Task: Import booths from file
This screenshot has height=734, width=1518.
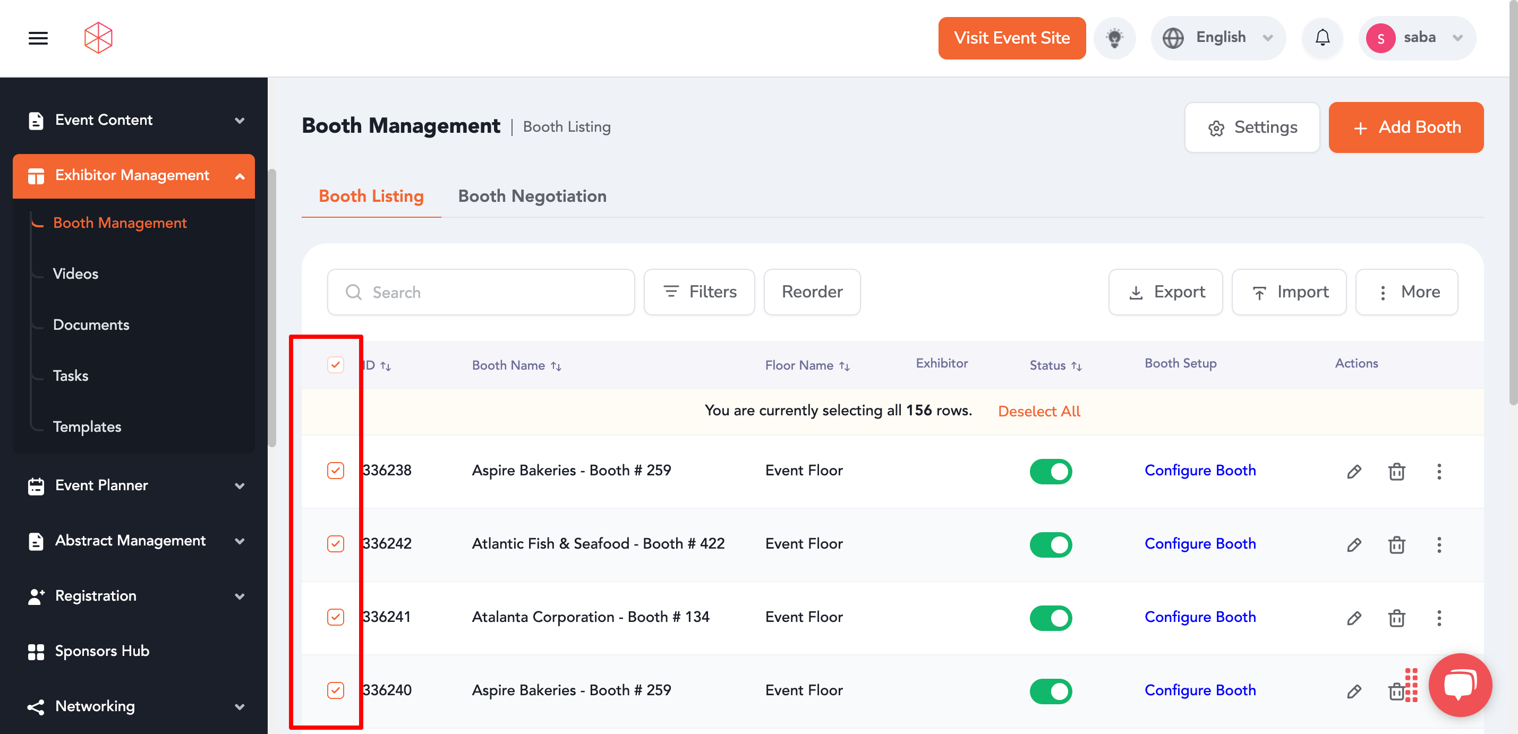Action: (1289, 292)
